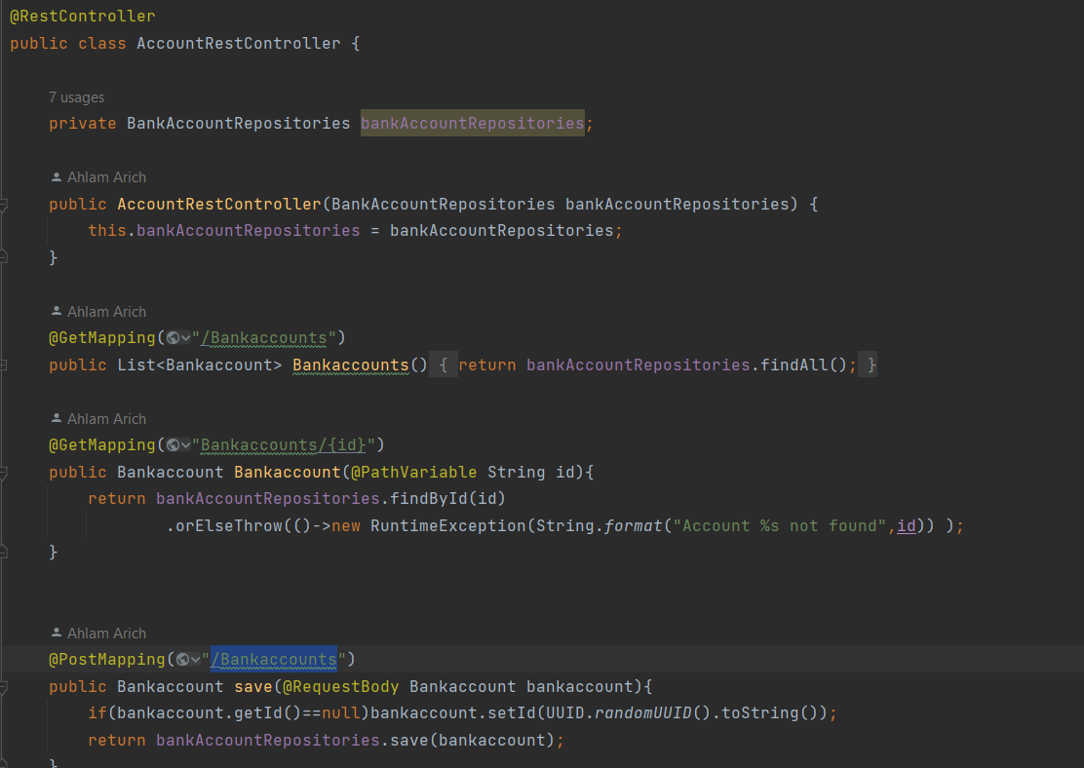Click the setId call on bankaccount

512,713
